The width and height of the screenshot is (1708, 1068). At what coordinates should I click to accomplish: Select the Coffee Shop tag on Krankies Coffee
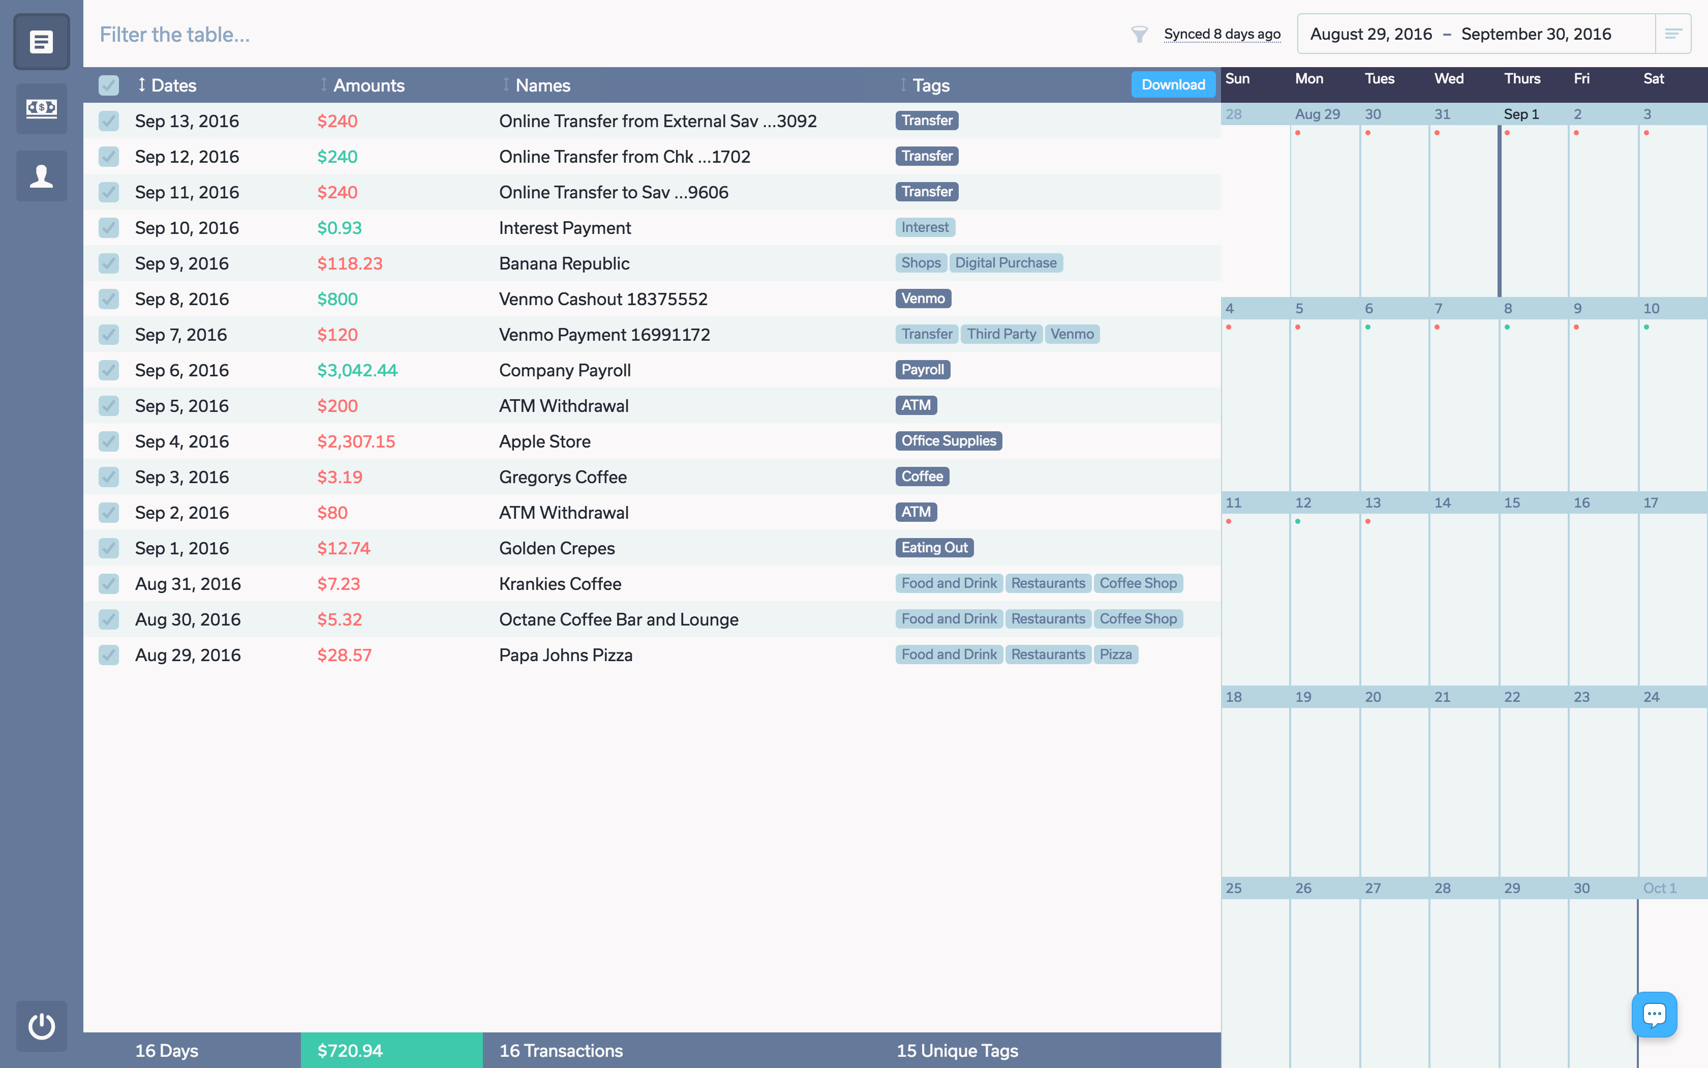[1138, 583]
